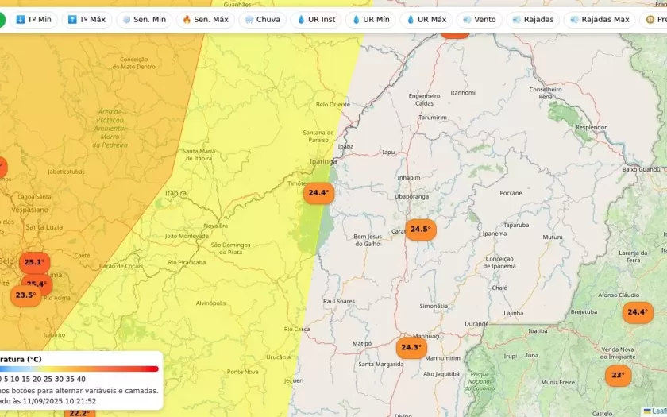Image resolution: width=667 pixels, height=417 pixels.
Task: Click the 24.4° marker near Timóteo
Action: click(x=318, y=193)
